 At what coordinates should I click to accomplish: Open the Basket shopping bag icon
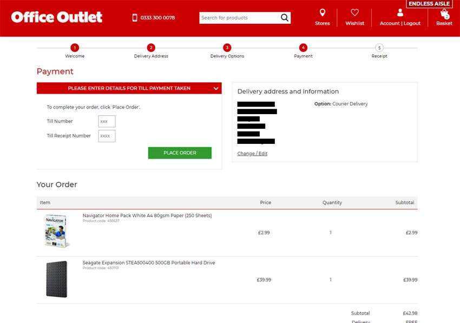[x=444, y=14]
